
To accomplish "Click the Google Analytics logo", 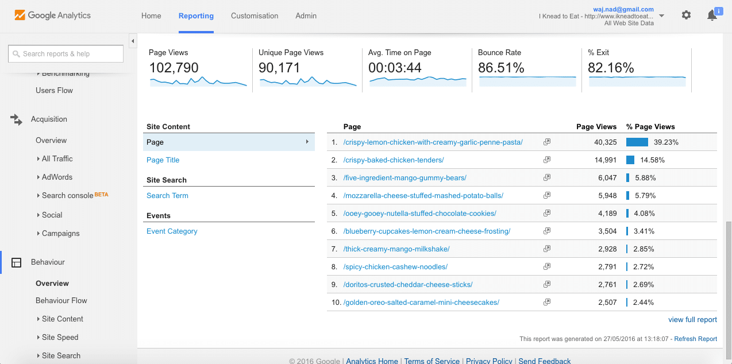I will coord(53,16).
